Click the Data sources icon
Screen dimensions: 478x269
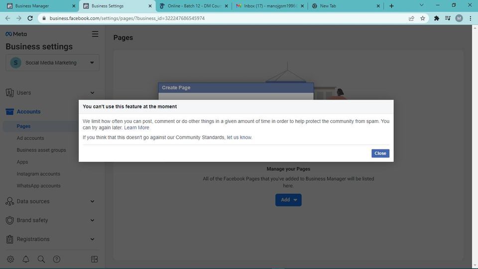pos(10,201)
